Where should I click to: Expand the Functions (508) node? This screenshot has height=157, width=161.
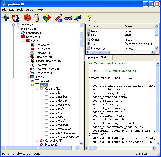click(28, 57)
